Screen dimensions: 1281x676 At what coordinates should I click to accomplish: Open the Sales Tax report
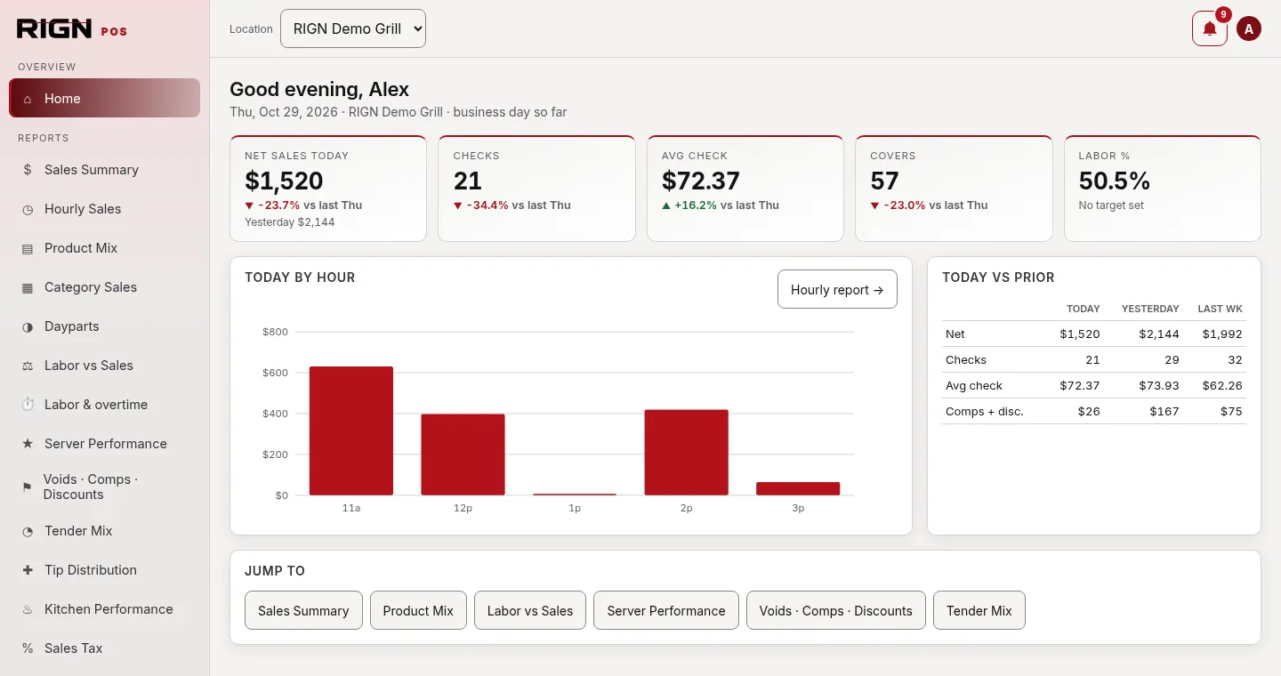[x=104, y=648]
